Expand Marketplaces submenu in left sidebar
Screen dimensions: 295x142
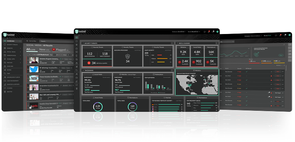coord(20,55)
